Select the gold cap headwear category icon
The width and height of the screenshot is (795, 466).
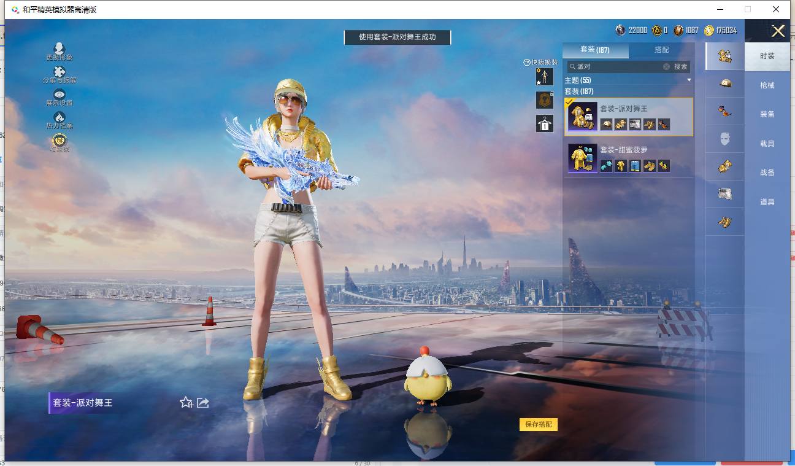[x=725, y=83]
